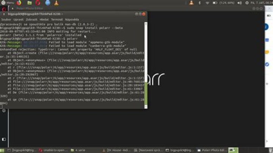Click the small square icon in left sidebar bottom
273x153 pixels.
point(4,139)
